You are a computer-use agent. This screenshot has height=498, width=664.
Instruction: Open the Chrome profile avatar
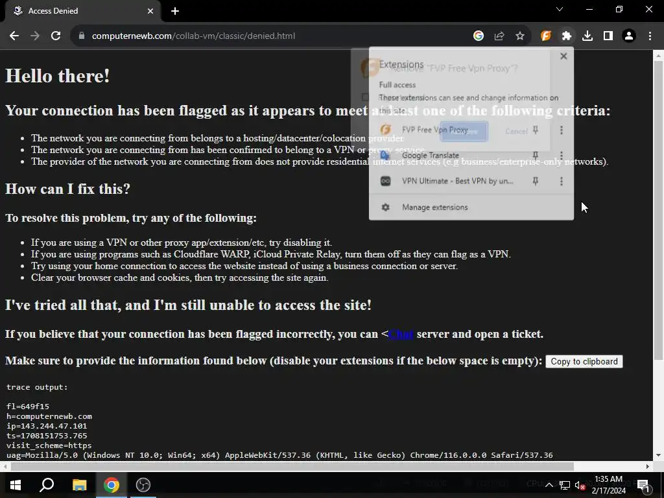coord(629,36)
